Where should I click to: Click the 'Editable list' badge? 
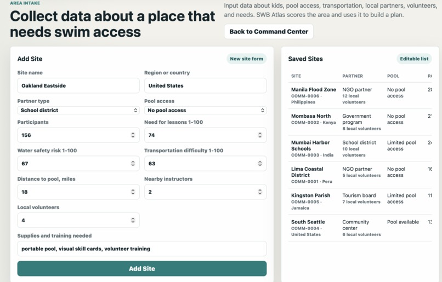click(x=414, y=59)
